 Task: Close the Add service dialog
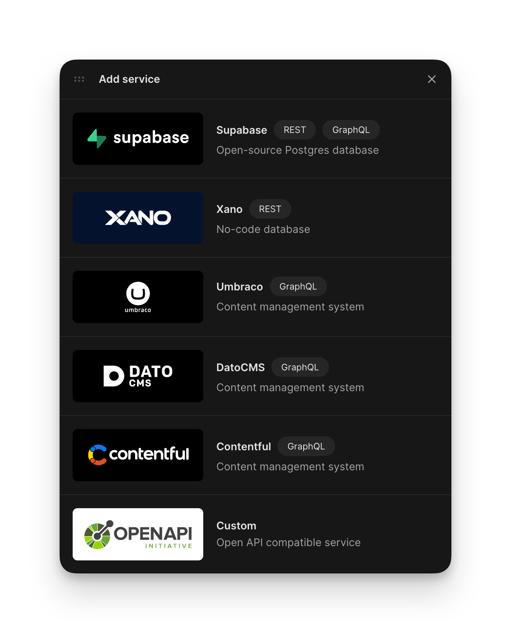tap(432, 79)
